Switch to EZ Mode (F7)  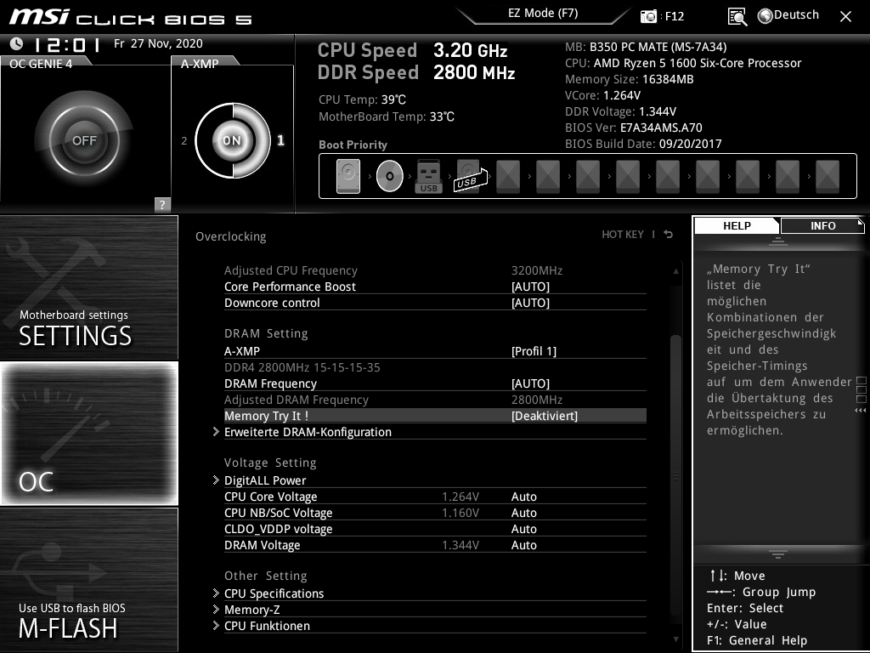coord(543,14)
